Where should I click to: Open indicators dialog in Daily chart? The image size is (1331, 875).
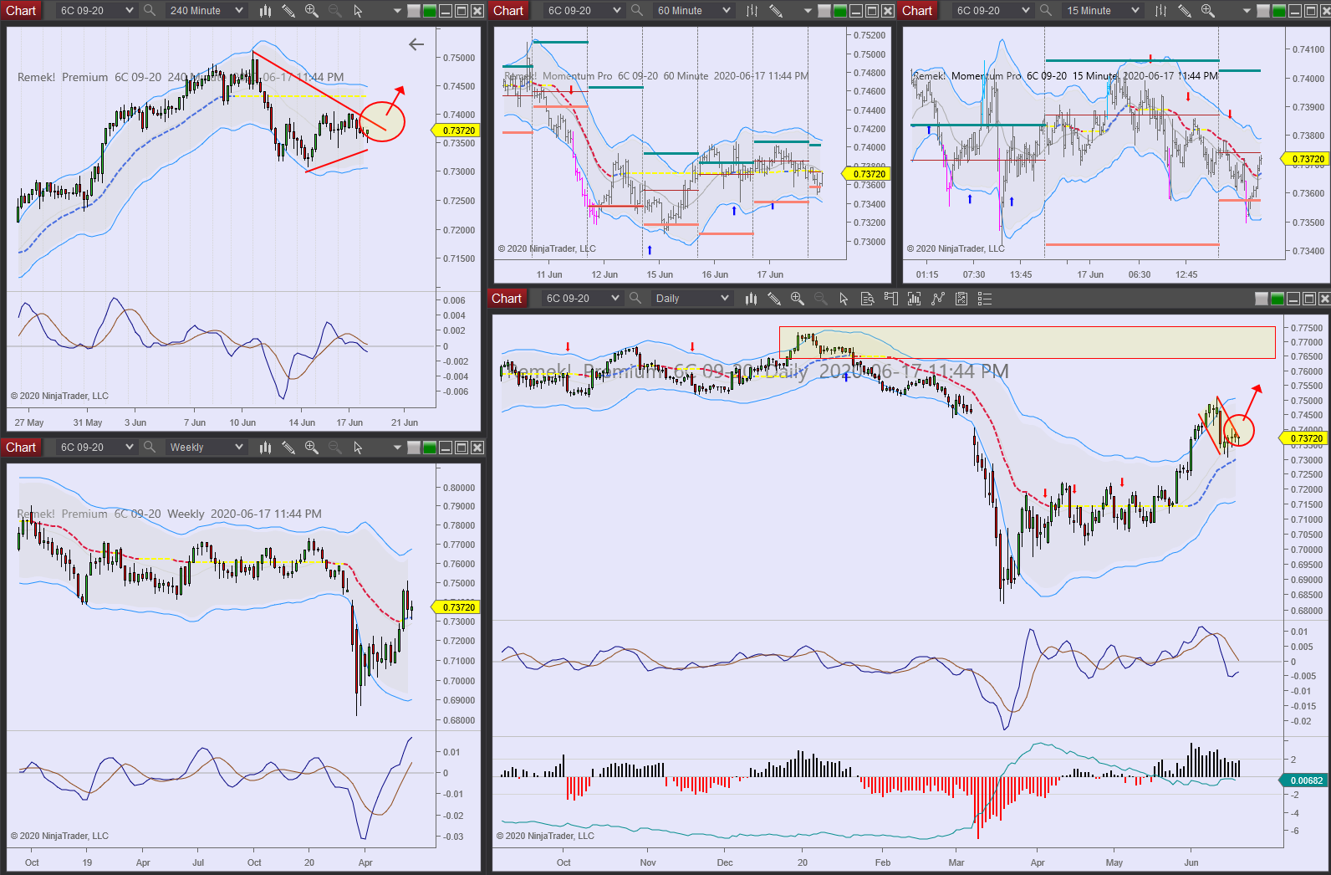click(914, 299)
